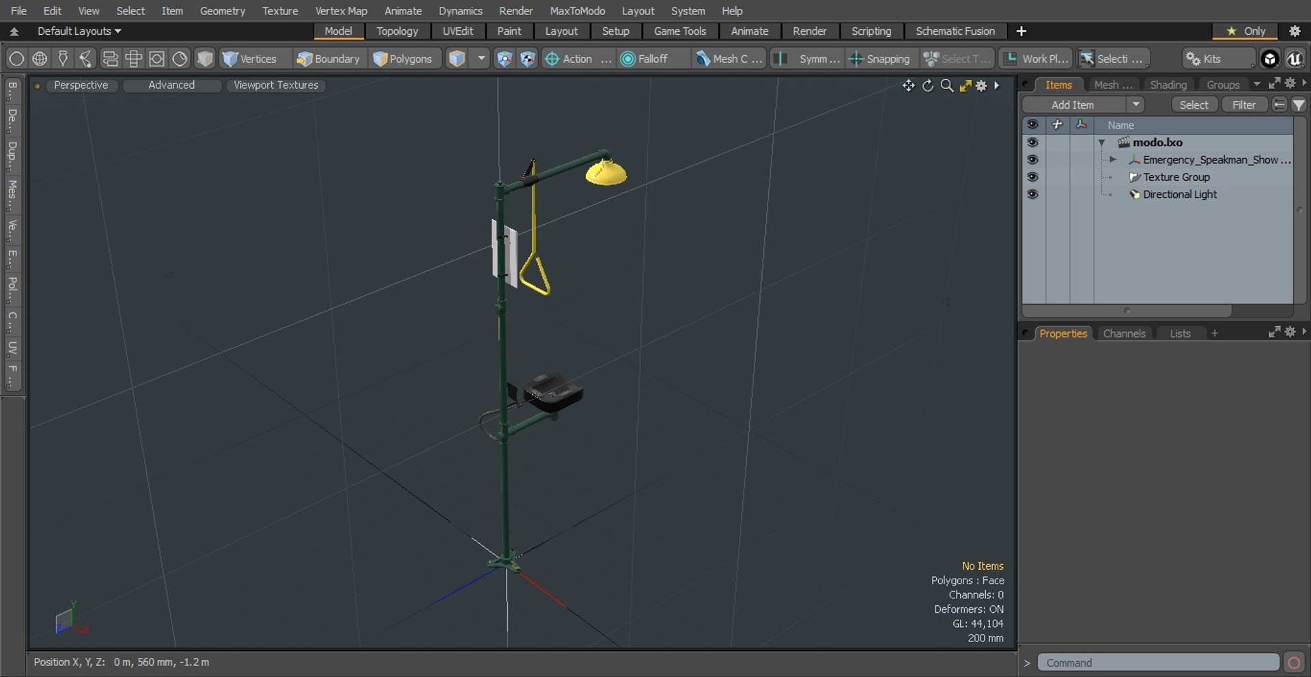1311x677 pixels.
Task: Click the list options icon beside Filter
Action: [x=1280, y=105]
